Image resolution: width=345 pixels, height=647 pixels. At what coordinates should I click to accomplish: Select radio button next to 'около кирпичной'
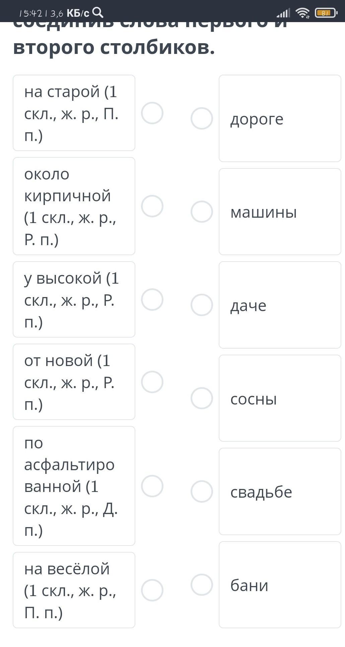click(x=152, y=206)
